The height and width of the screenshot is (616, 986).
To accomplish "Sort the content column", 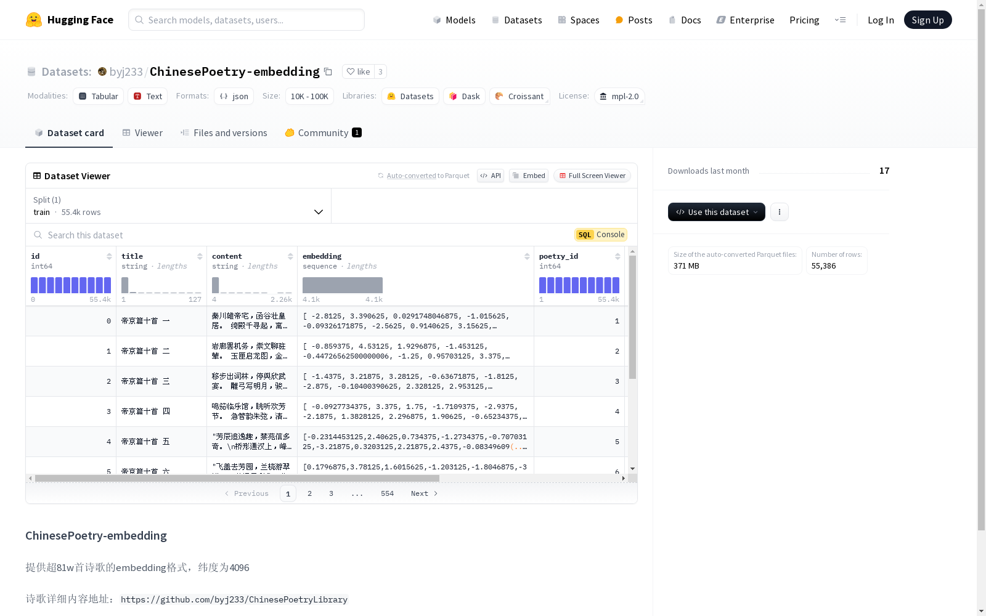I will click(290, 256).
